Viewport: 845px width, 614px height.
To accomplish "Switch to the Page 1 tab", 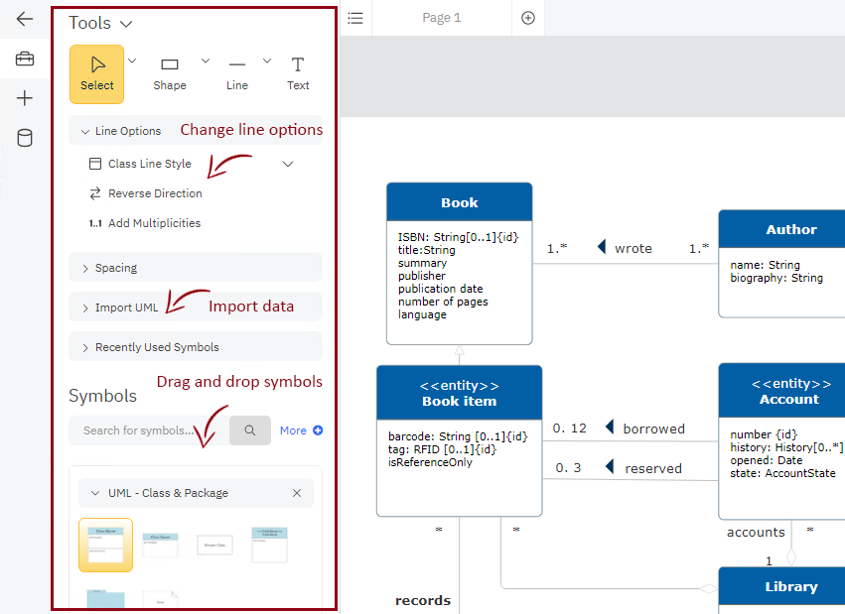I will click(x=441, y=17).
